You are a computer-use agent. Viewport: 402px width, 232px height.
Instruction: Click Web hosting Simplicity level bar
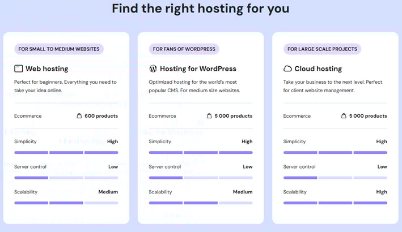pyautogui.click(x=66, y=152)
